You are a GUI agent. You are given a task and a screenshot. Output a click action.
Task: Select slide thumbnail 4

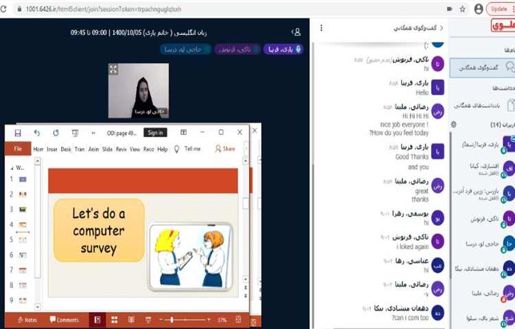pos(23,225)
